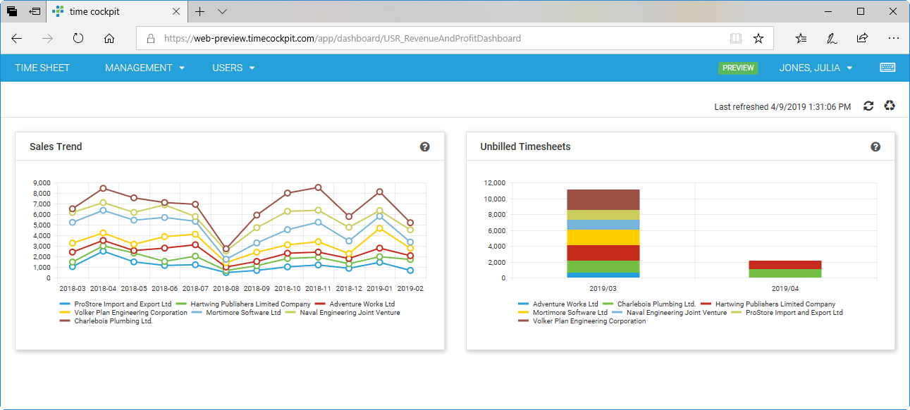Expand the USERS dropdown menu
Image resolution: width=910 pixels, height=410 pixels.
pyautogui.click(x=233, y=68)
